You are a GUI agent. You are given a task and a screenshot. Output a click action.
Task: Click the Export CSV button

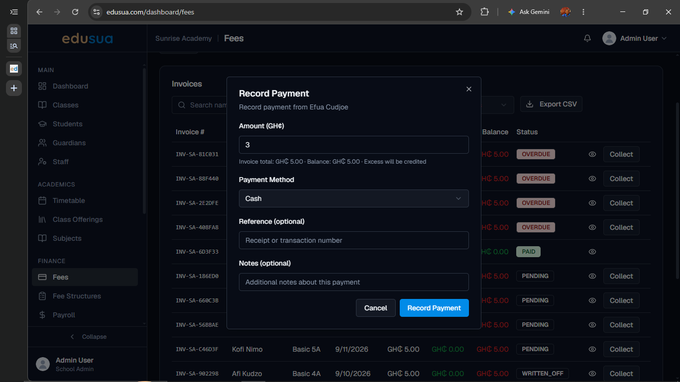[551, 104]
